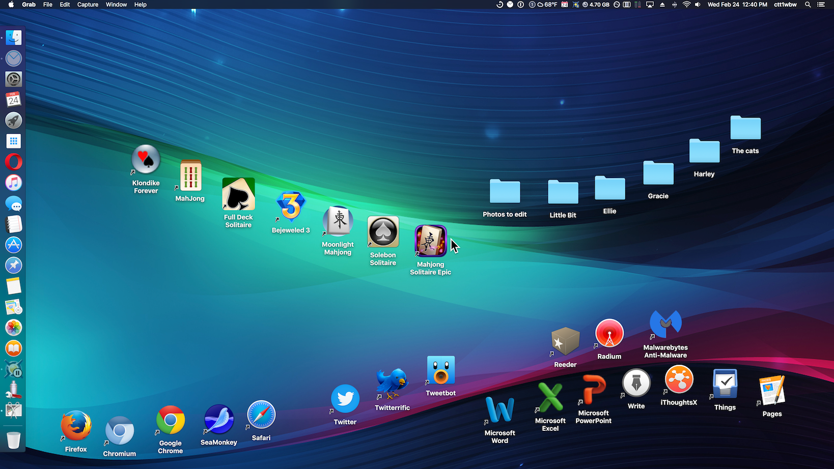Select the Malwarebytes Anti-Malware icon
Image resolution: width=834 pixels, height=469 pixels.
point(665,325)
